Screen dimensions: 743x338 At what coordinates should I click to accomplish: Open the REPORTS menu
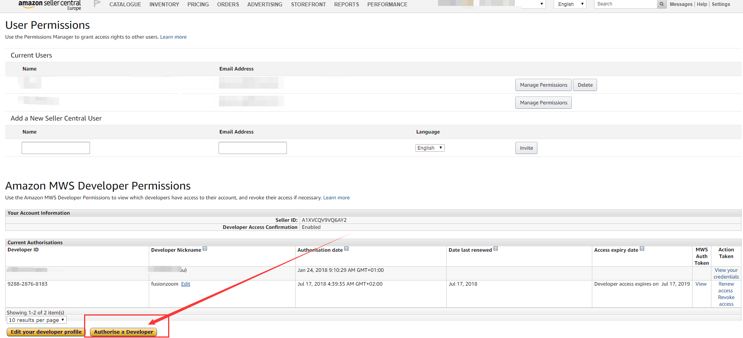[x=346, y=4]
